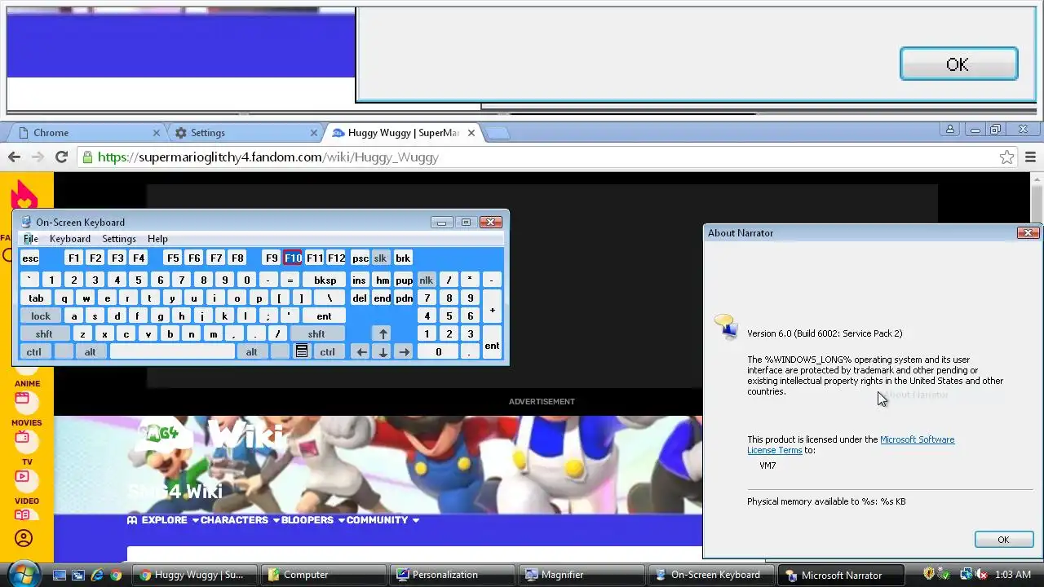Switch to the Settings browser tab
1044x587 pixels.
tap(245, 133)
